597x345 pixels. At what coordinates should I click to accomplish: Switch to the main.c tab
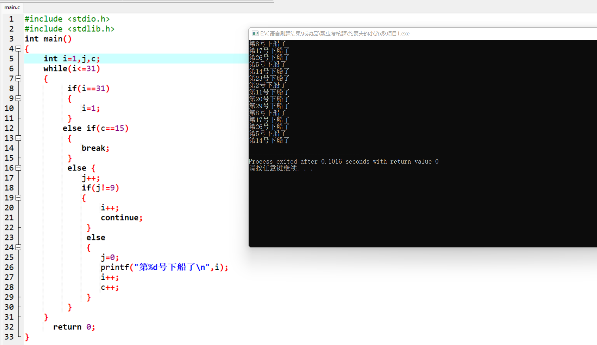12,7
